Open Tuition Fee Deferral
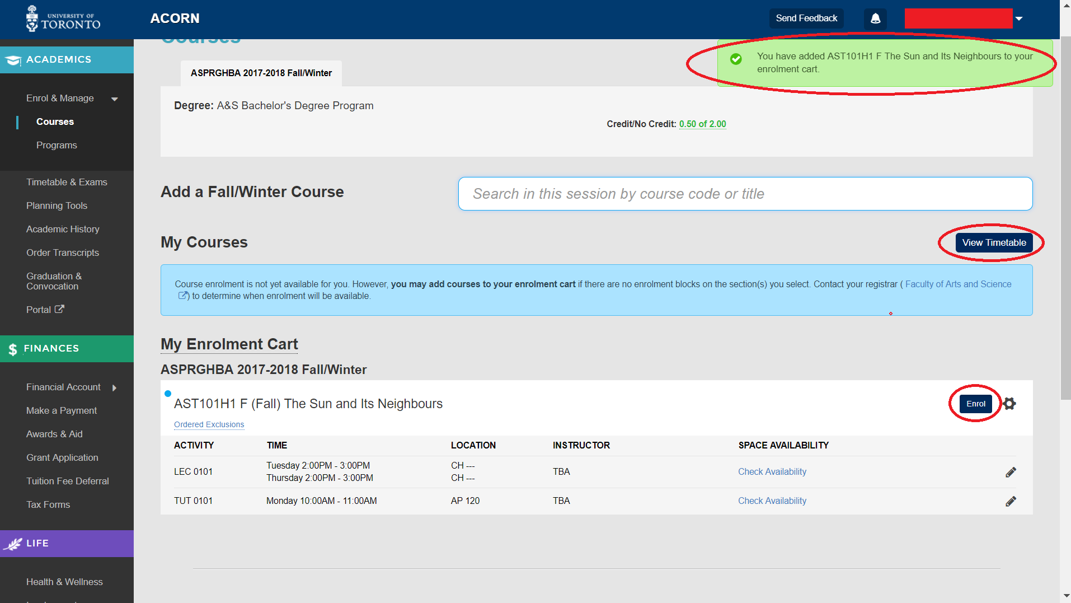1071x603 pixels. [68, 481]
